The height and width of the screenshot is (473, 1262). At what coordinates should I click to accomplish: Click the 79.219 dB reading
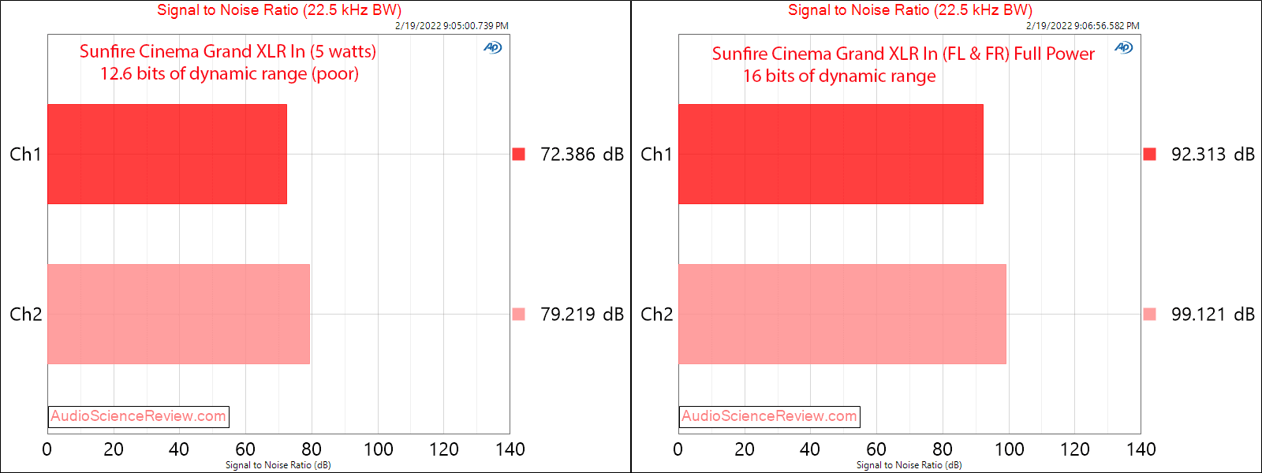(582, 314)
